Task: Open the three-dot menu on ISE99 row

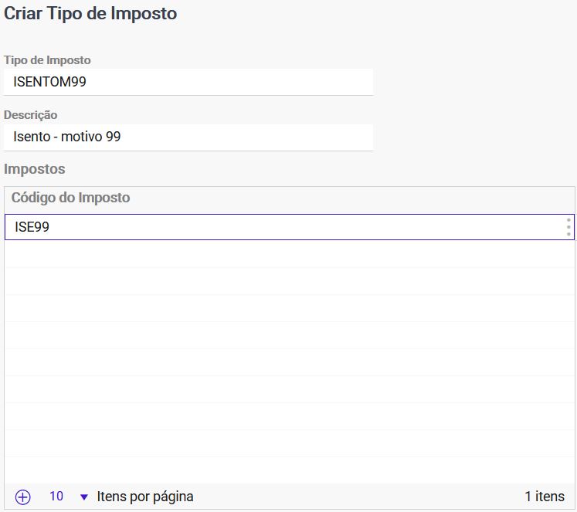Action: coord(569,227)
